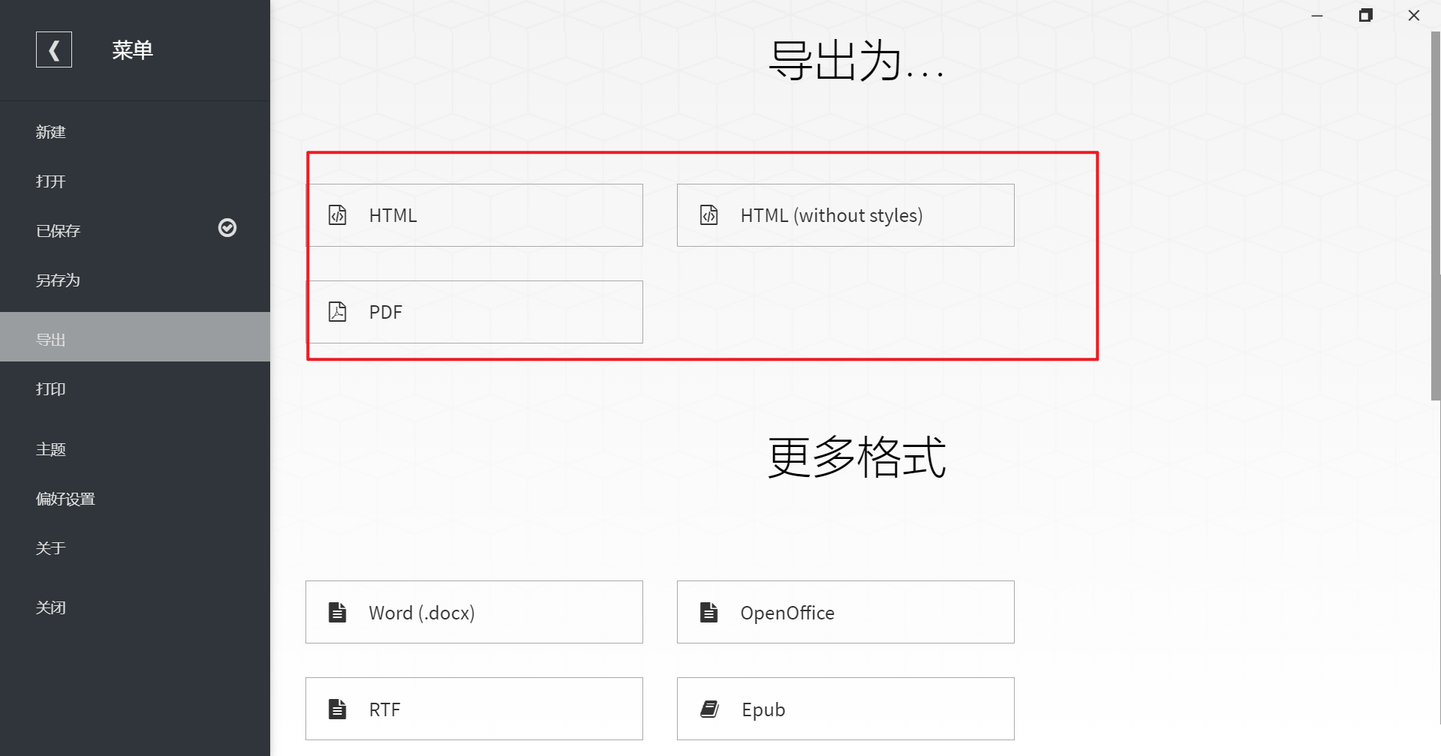Image resolution: width=1441 pixels, height=756 pixels.
Task: Click the OpenOffice document icon
Action: (x=708, y=611)
